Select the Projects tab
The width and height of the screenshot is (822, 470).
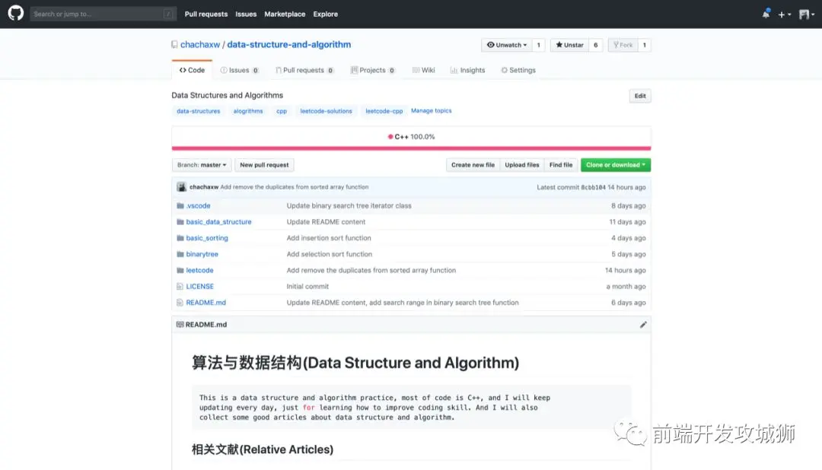pyautogui.click(x=373, y=70)
